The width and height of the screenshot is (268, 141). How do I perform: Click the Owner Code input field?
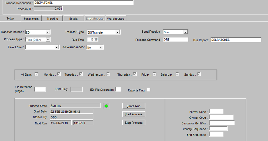(221, 117)
